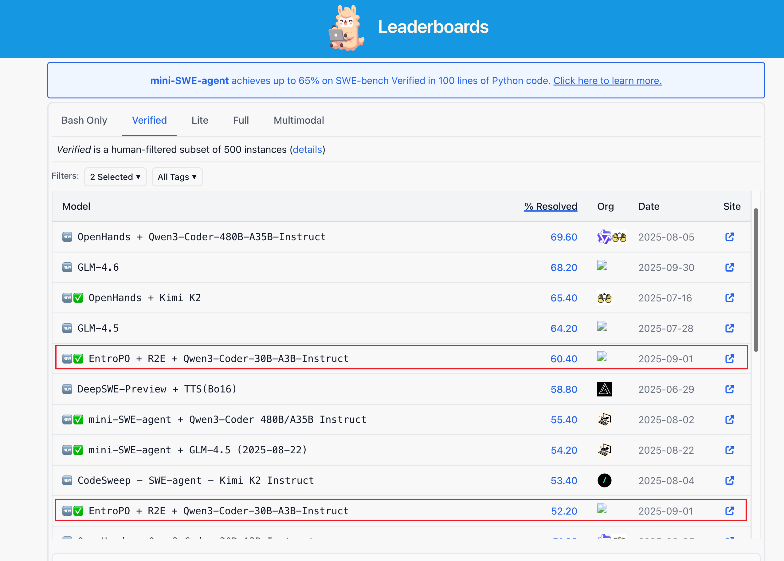784x561 pixels.
Task: Click green checkmark on OpenHands + Kimi K2
Action: pyautogui.click(x=79, y=298)
